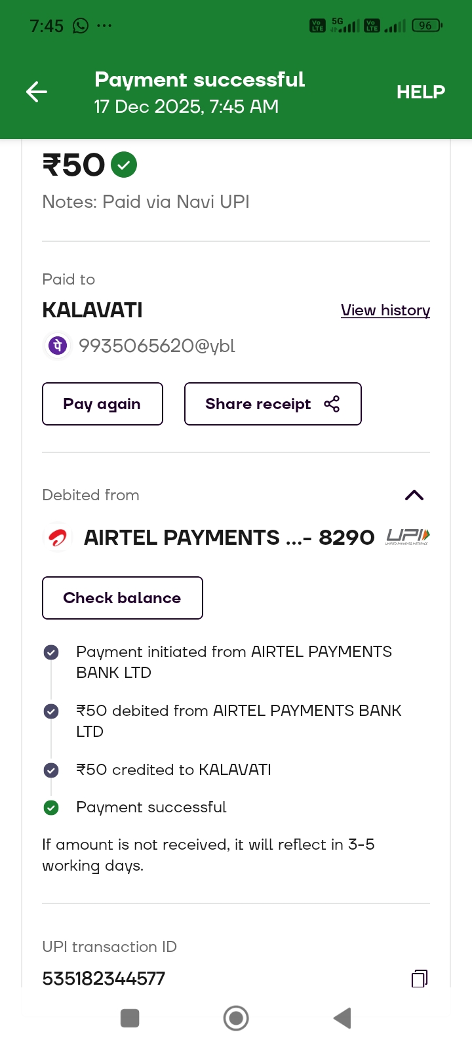The height and width of the screenshot is (1049, 472).
Task: Tap the Airtel Payments Bank logo
Action: (58, 538)
